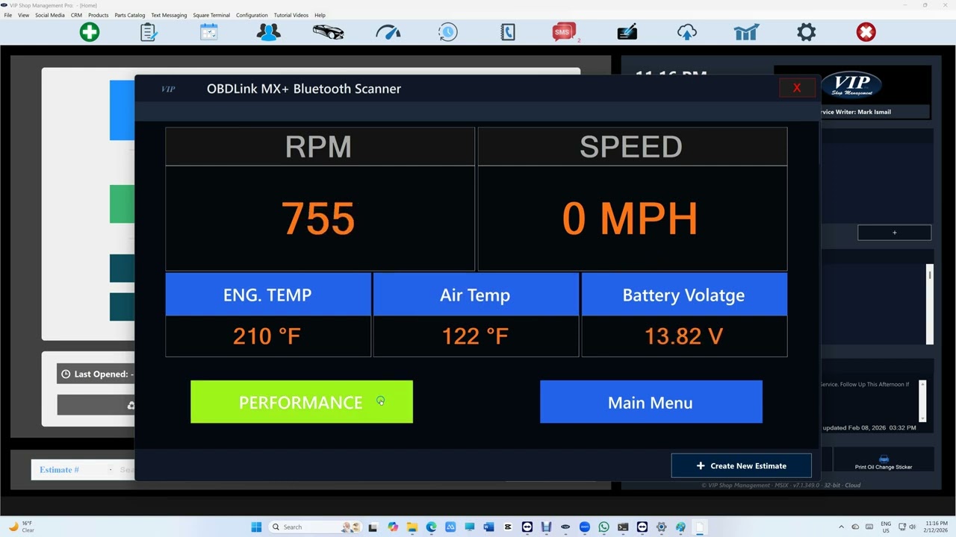
Task: Click the small plus button in right panel
Action: 894,233
